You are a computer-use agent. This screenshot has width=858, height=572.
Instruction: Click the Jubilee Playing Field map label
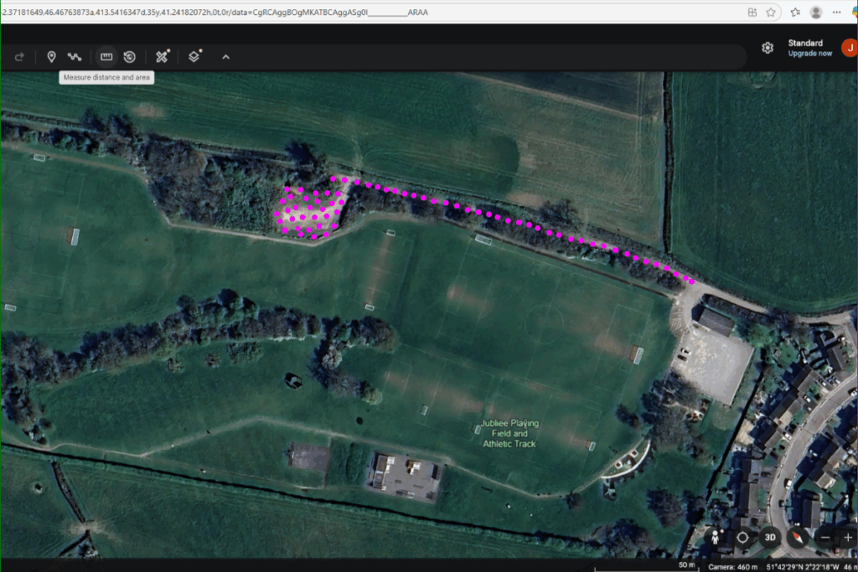point(509,434)
